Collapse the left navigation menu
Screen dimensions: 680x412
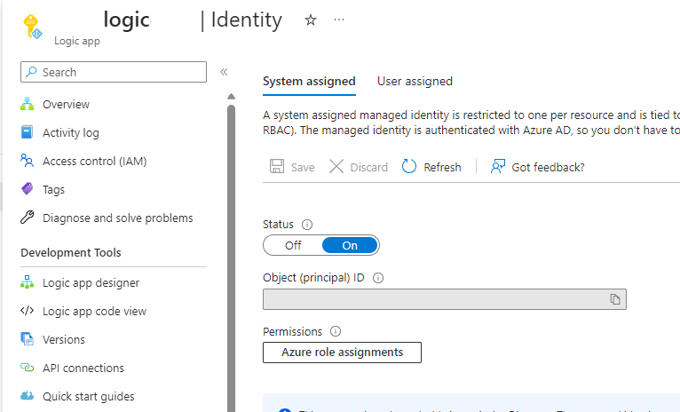coord(224,72)
